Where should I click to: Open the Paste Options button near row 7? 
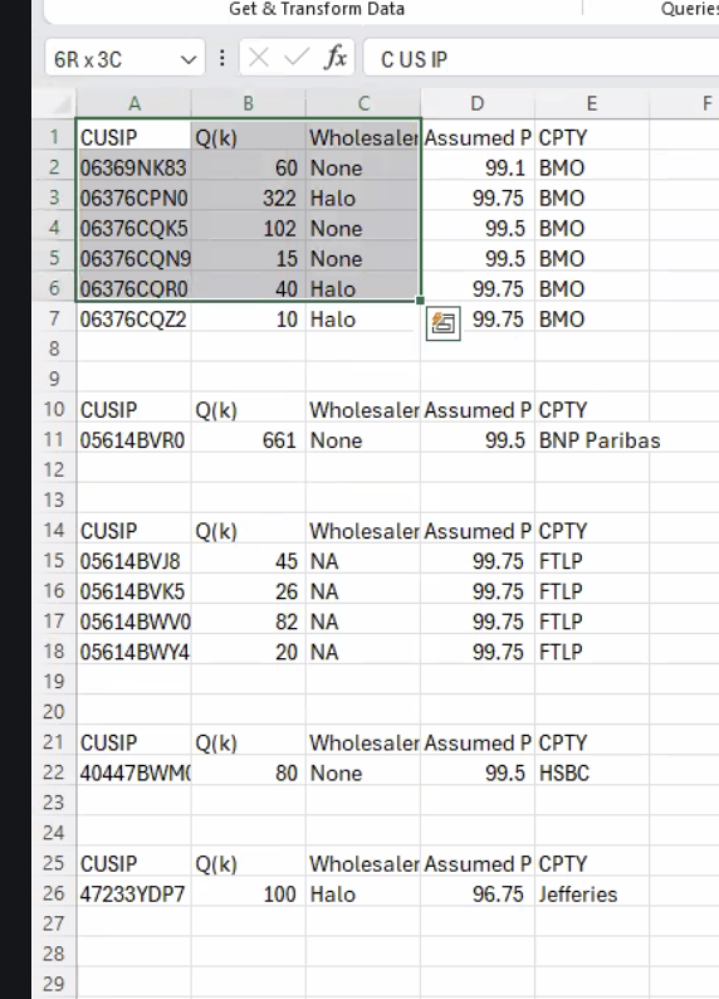pos(443,323)
